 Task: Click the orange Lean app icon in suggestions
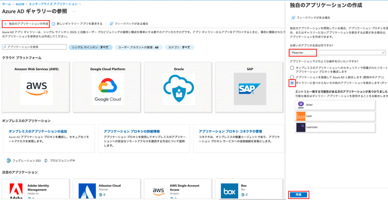pos(301,116)
